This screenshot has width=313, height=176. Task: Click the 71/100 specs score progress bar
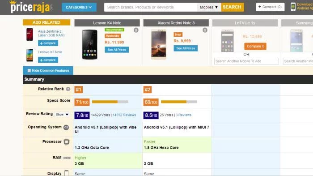[110, 102]
